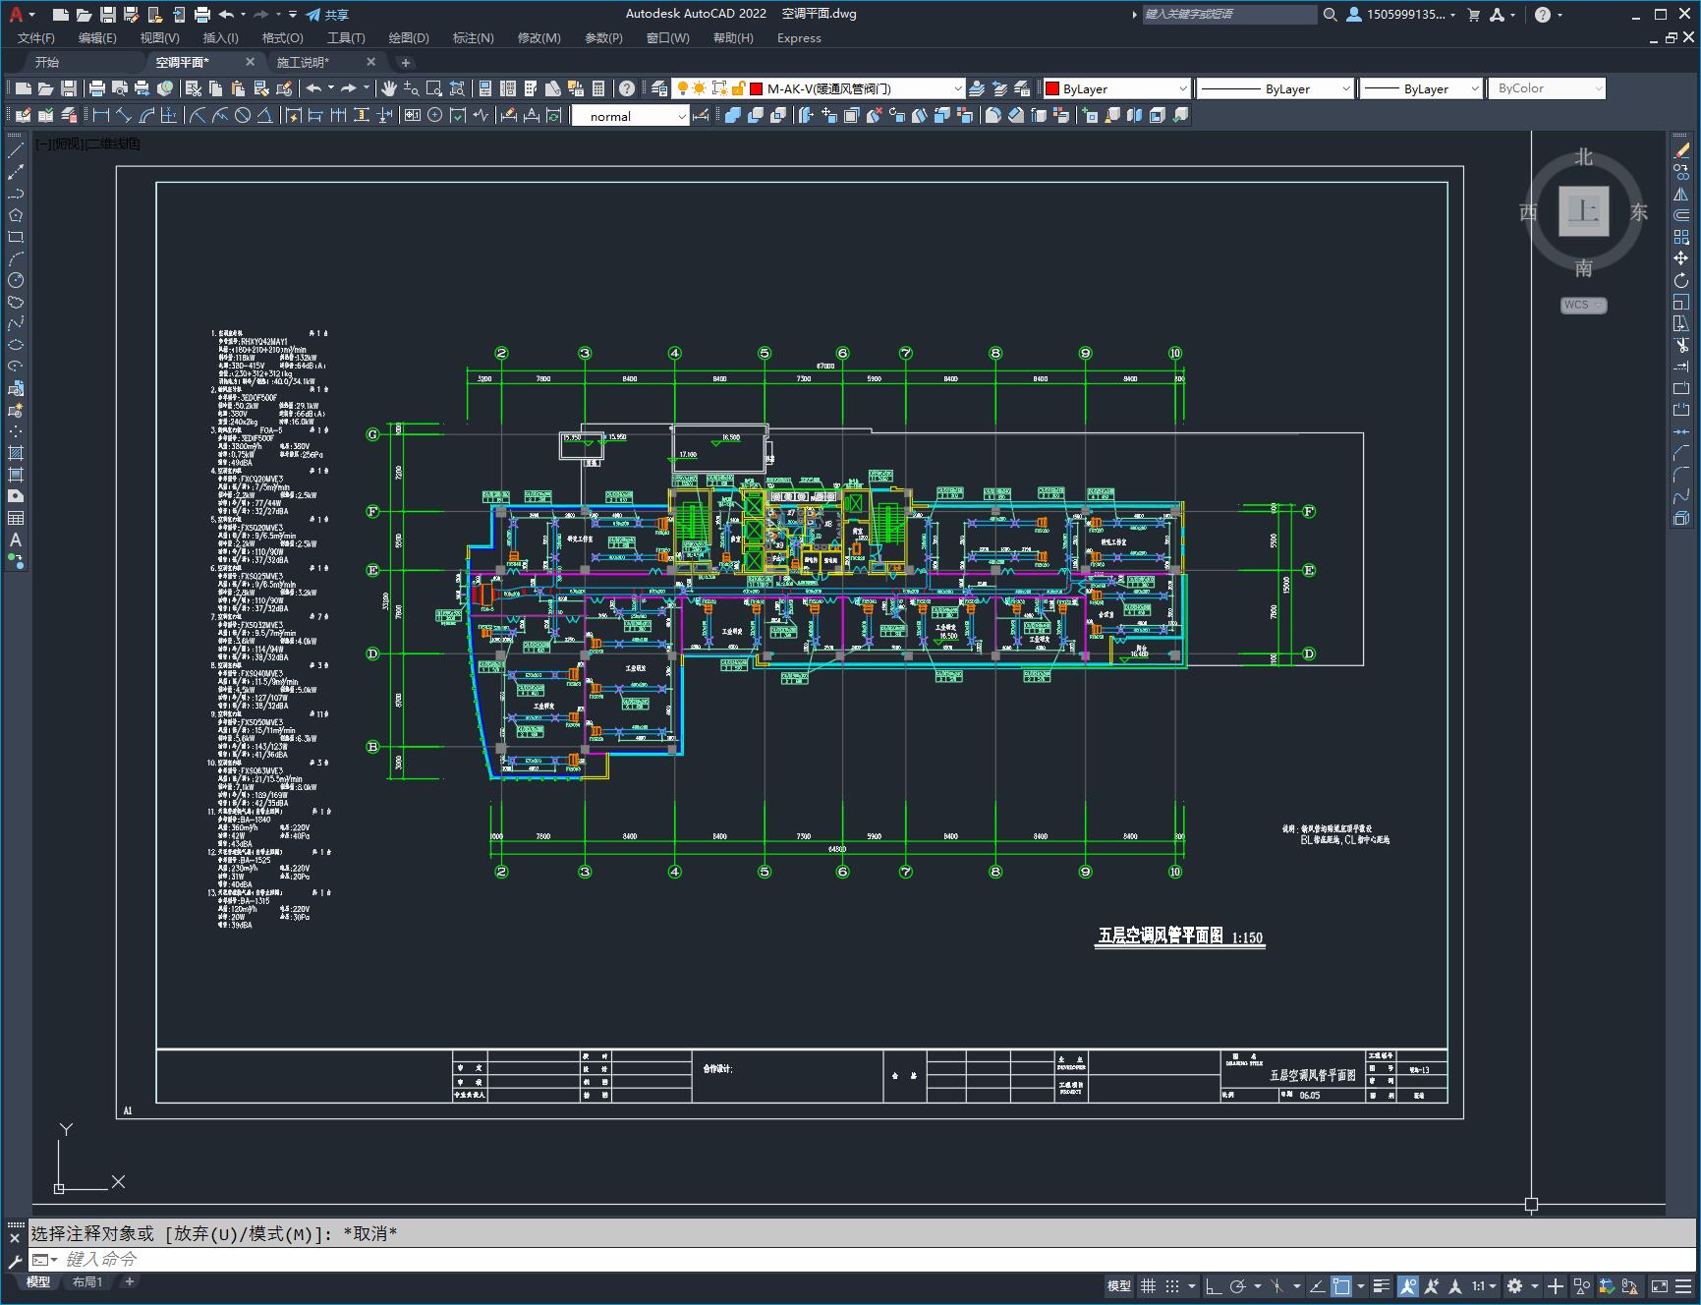Click the 模型 button in the status bar
The image size is (1701, 1305).
[1119, 1285]
